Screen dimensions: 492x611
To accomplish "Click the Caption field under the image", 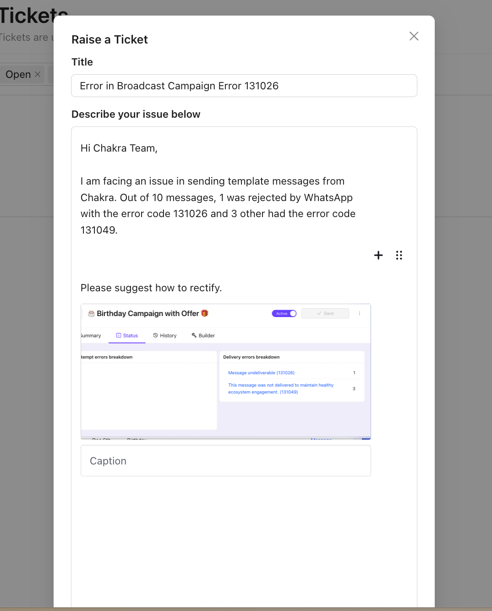I will pos(225,461).
